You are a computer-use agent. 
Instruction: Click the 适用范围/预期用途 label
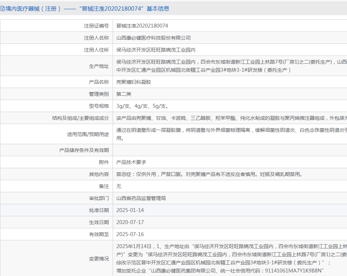pos(88,134)
